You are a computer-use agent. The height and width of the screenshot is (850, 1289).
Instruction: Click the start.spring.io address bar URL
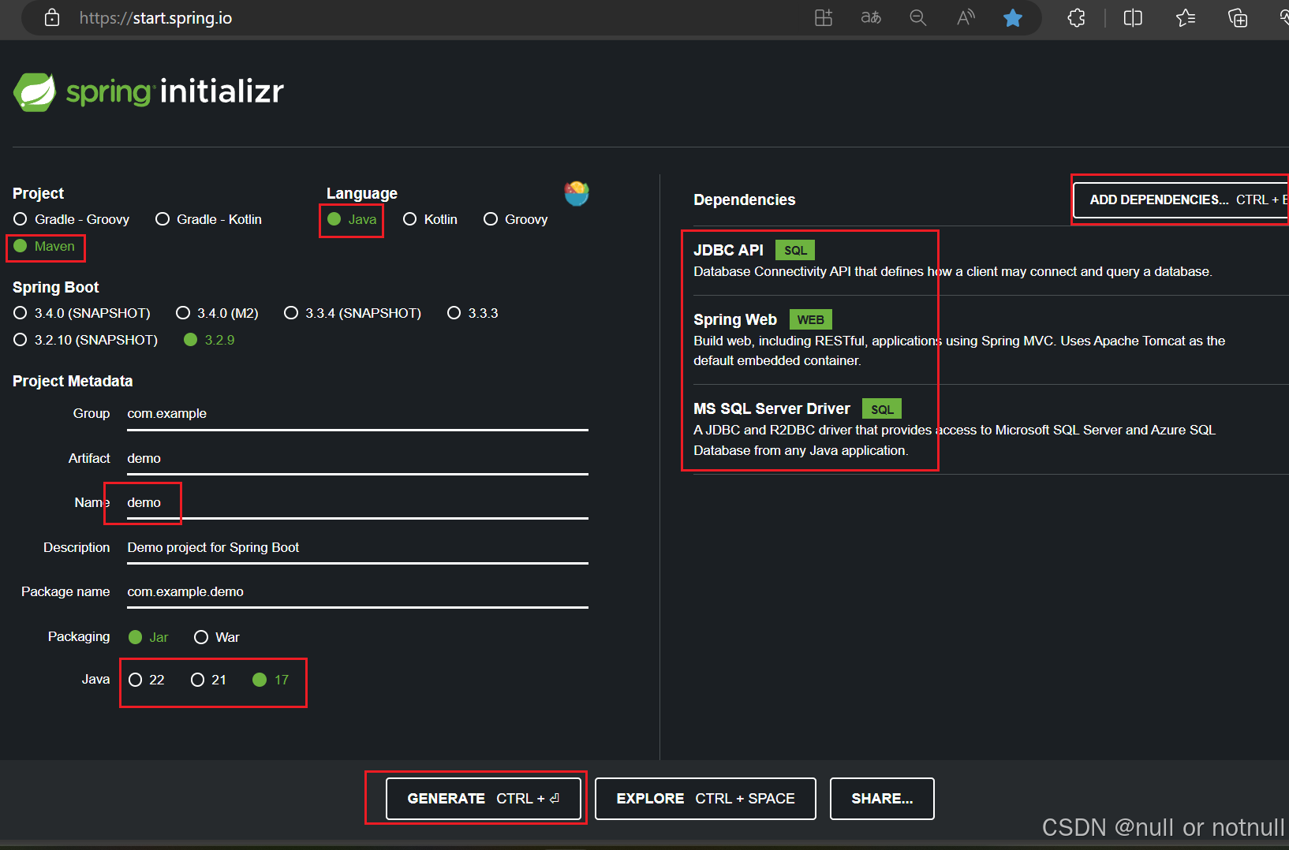(x=155, y=17)
